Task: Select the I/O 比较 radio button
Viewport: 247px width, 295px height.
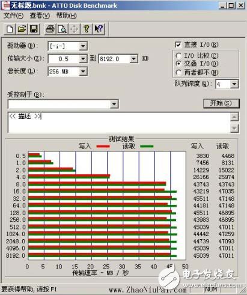Action: 178,56
